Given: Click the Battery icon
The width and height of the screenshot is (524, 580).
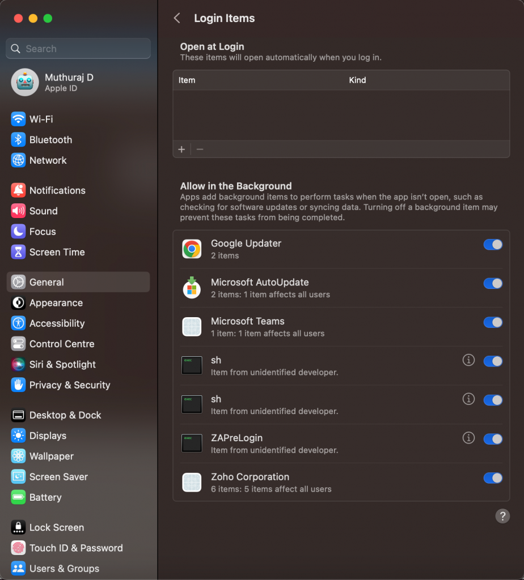Looking at the screenshot, I should 18,497.
